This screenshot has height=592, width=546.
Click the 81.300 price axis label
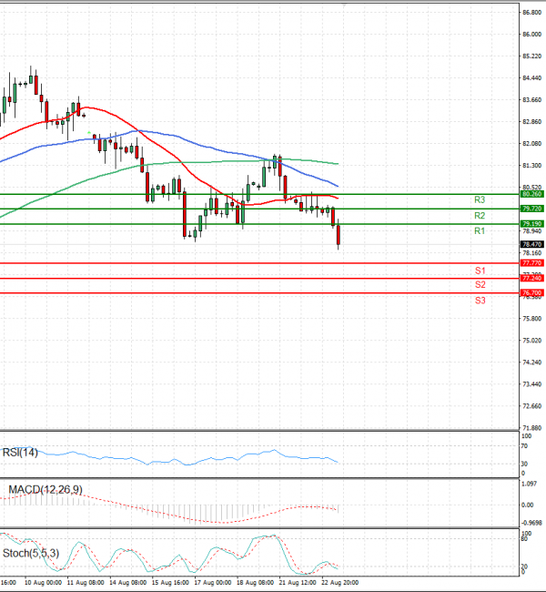coord(531,166)
